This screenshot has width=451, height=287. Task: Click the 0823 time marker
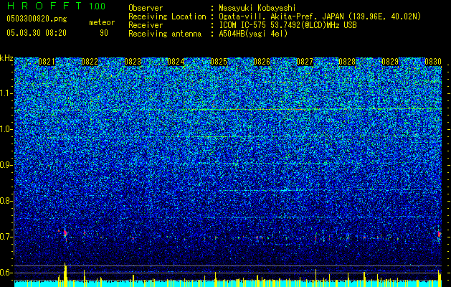[133, 62]
